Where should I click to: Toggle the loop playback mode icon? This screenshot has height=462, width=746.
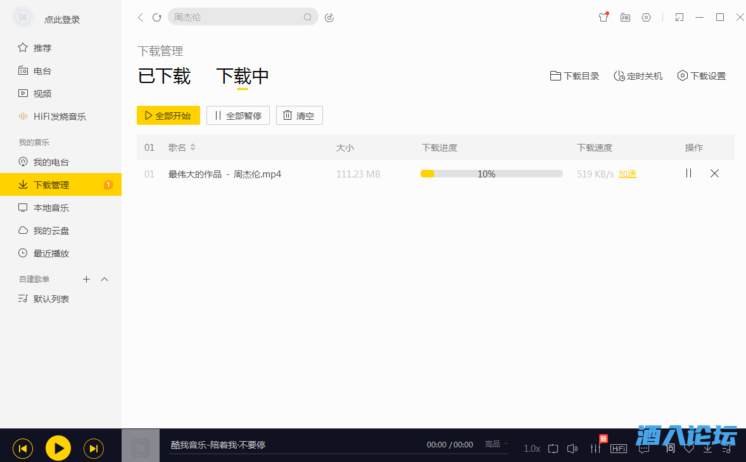(553, 448)
